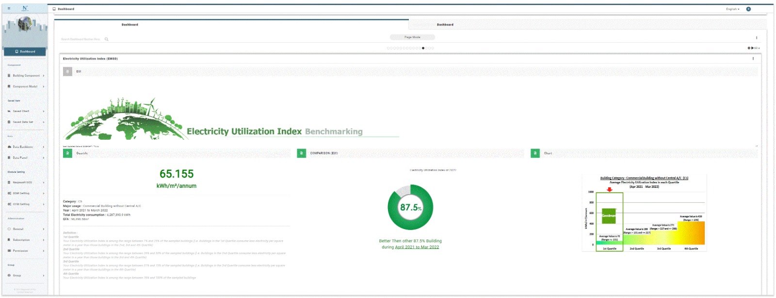776x298 pixels.
Task: Open dashboard slideshow settings gear
Action: 749,48
